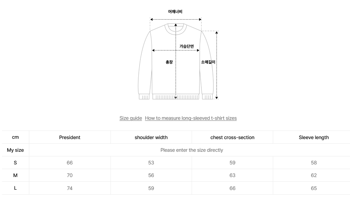Click the 총장 label in the diagram

(x=169, y=62)
